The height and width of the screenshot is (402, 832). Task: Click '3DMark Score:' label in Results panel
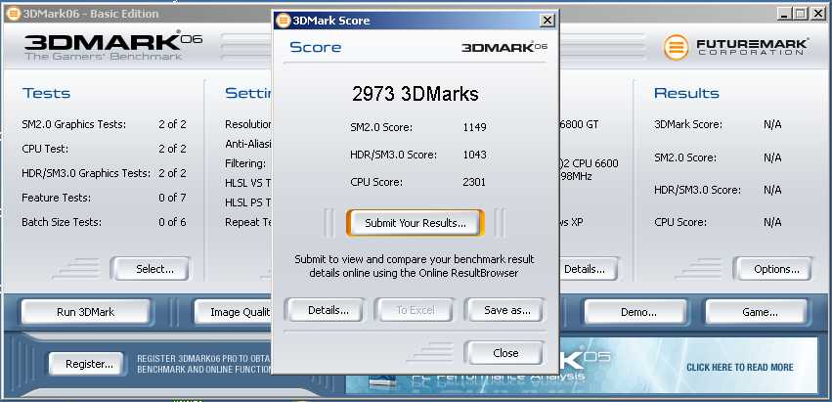pyautogui.click(x=688, y=125)
